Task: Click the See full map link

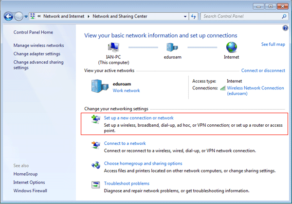Action: click(273, 44)
